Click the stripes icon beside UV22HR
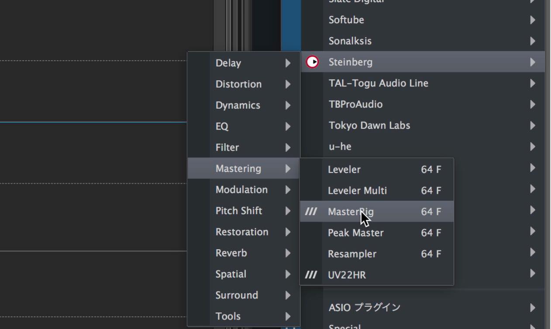The height and width of the screenshot is (329, 551). (311, 275)
